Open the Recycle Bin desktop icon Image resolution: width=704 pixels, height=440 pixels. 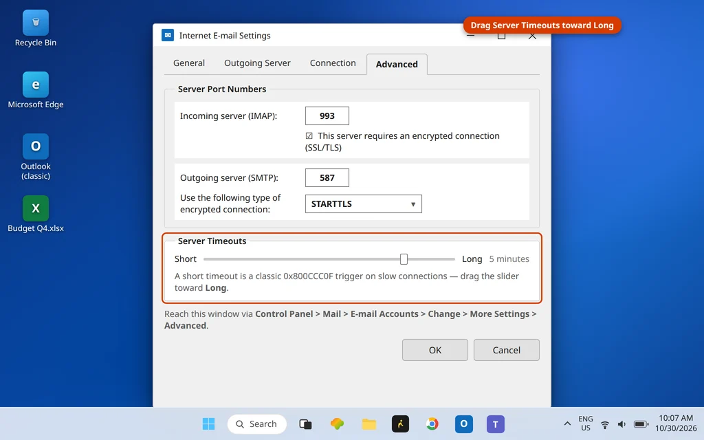(36, 29)
